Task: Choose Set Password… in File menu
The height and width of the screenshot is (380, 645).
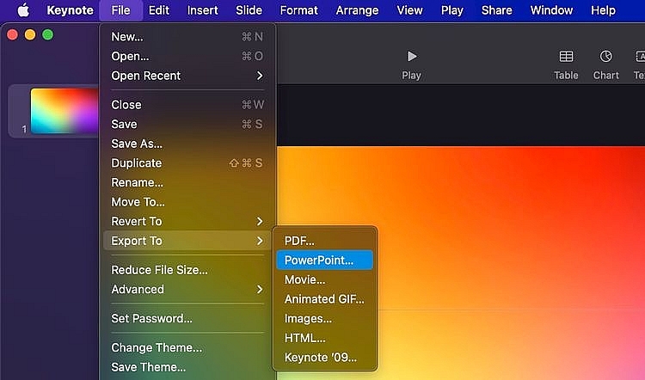Action: 151,318
